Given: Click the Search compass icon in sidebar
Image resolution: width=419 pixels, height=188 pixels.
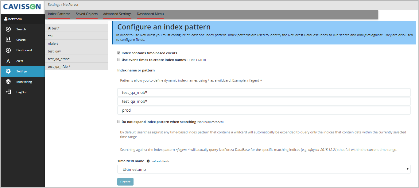Looking at the screenshot, I should click(x=8, y=29).
